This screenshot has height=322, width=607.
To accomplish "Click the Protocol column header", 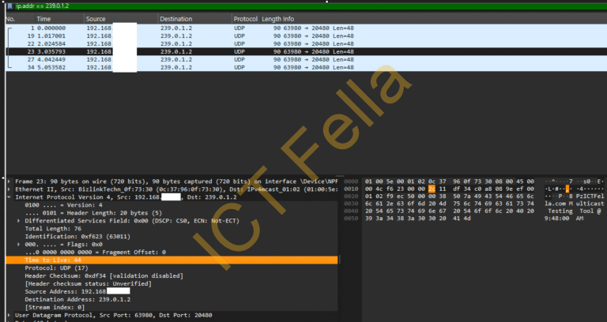I will coord(246,19).
